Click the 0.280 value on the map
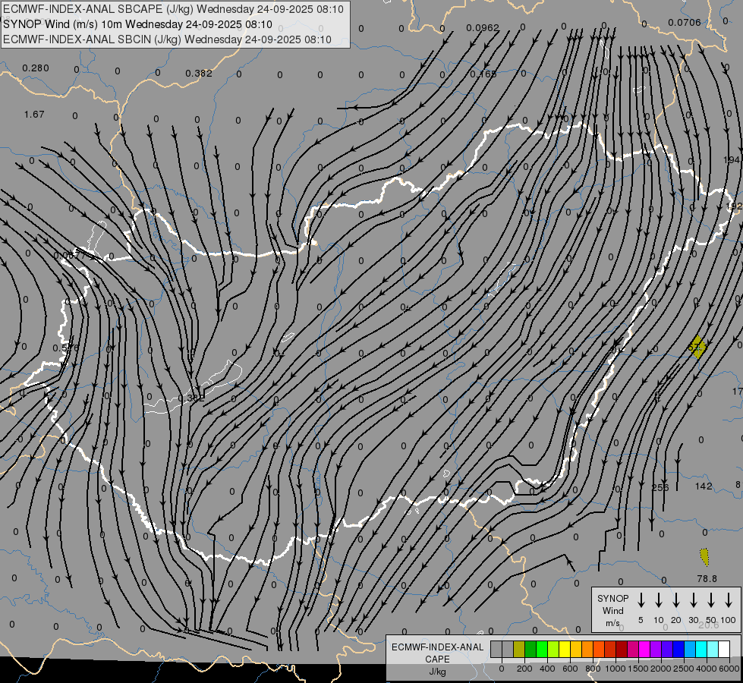The height and width of the screenshot is (683, 743). 36,68
